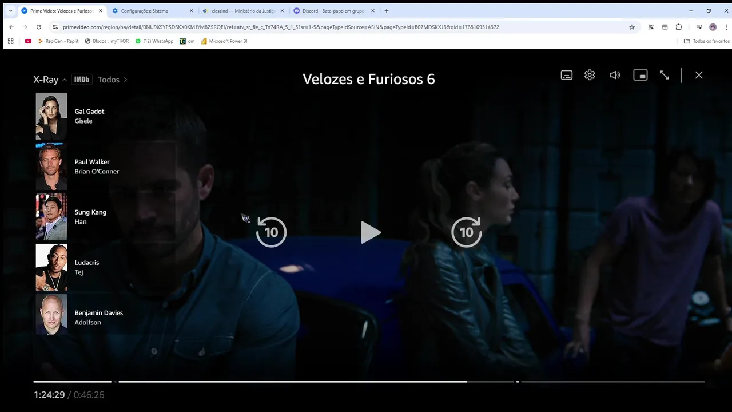Close the Discord tab
The height and width of the screenshot is (412, 732).
click(x=373, y=11)
